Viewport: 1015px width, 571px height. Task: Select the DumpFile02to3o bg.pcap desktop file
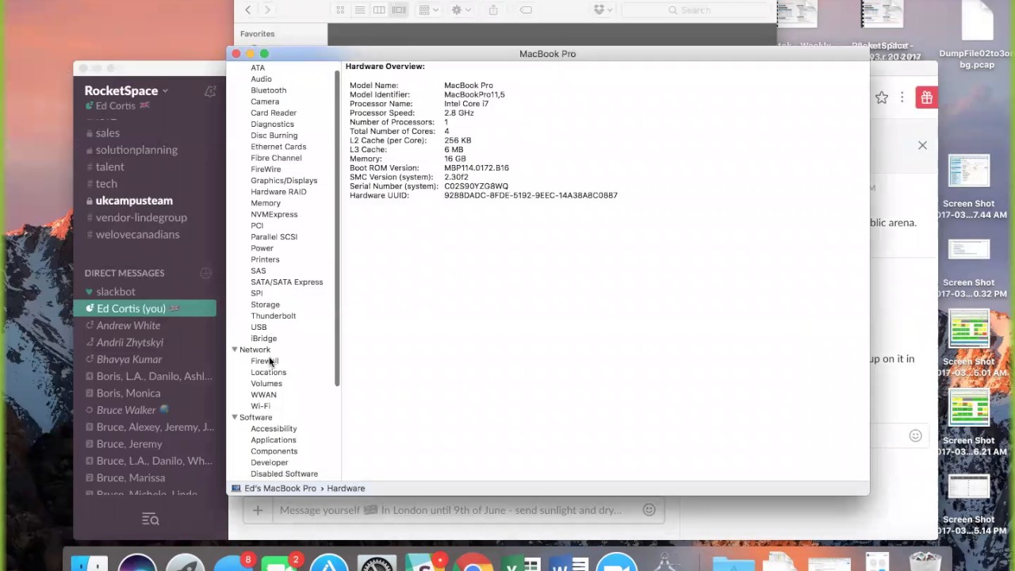[x=977, y=36]
